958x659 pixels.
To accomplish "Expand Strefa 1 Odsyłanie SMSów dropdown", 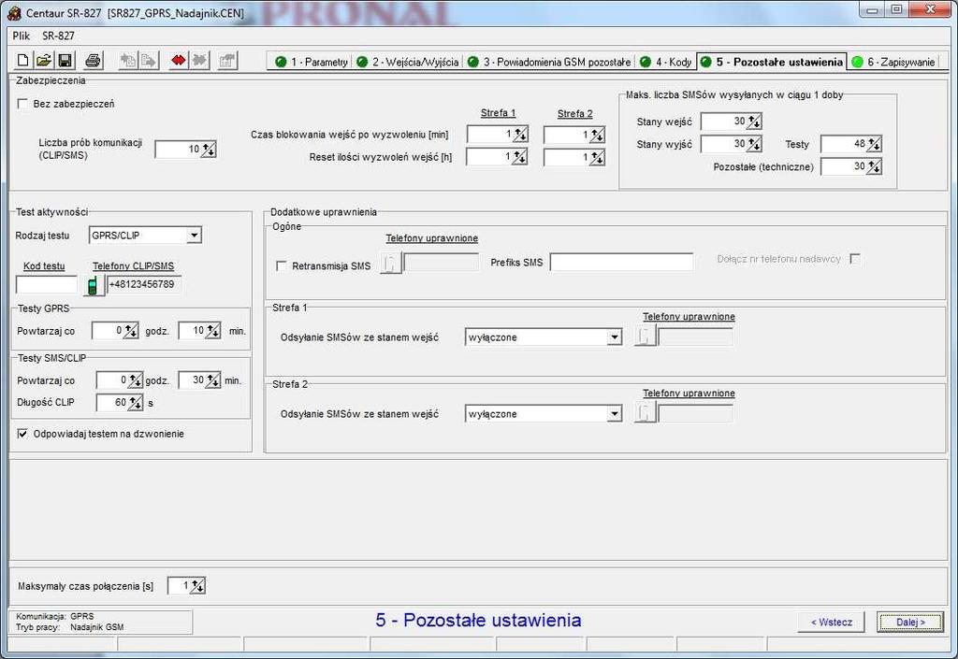I will pos(614,337).
